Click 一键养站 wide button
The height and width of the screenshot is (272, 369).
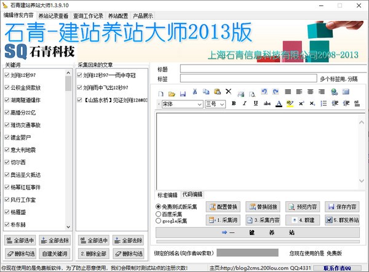point(258,233)
